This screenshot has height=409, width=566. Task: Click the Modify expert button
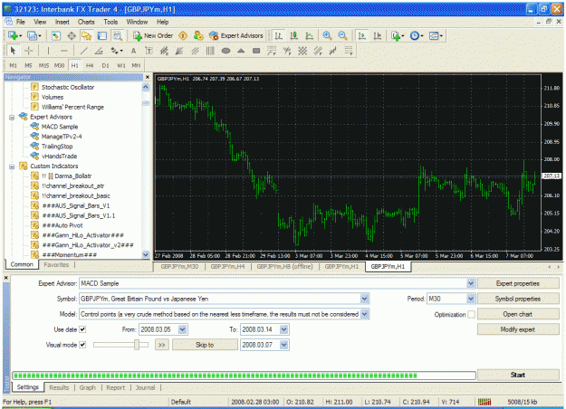[x=518, y=329]
